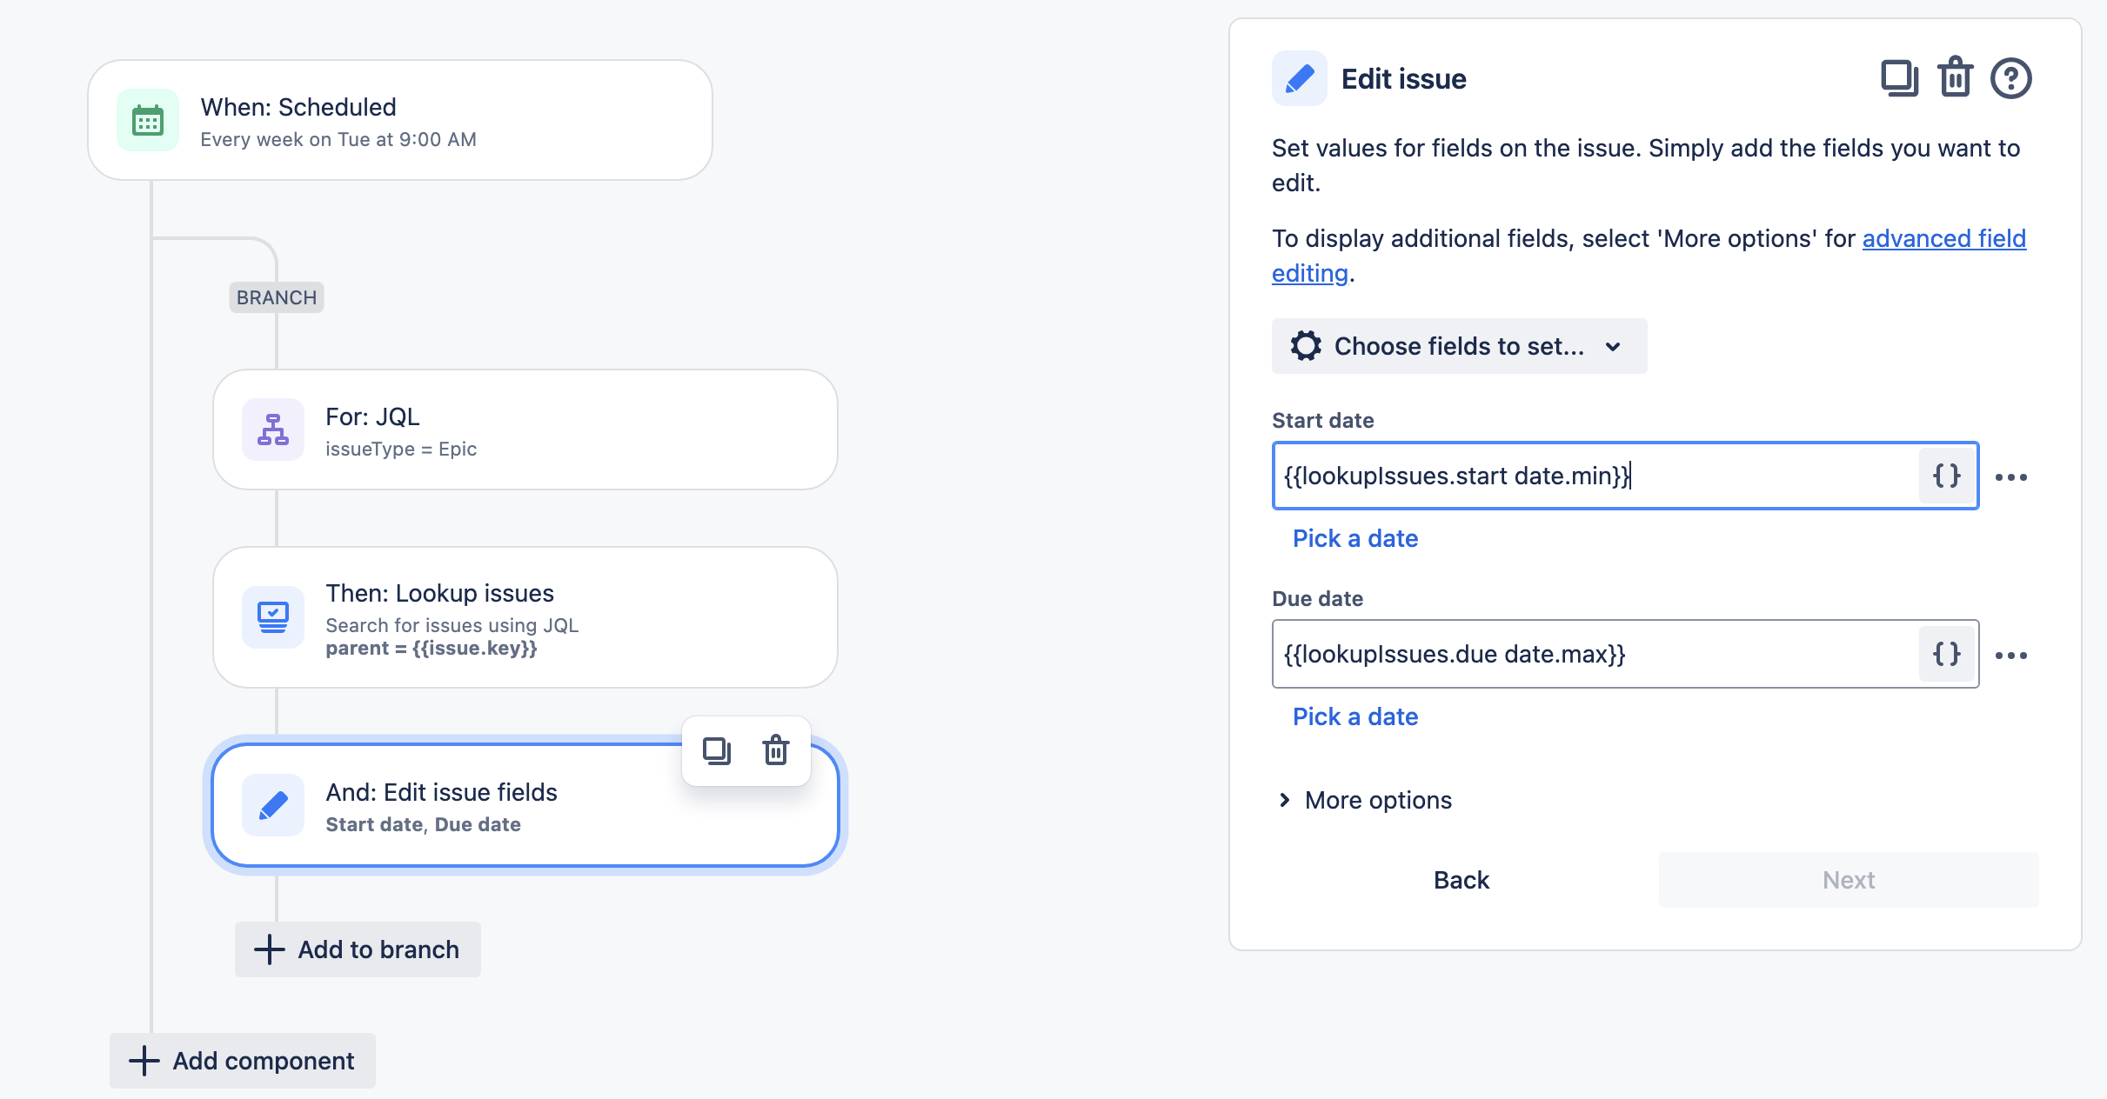
Task: Click the gear icon in Choose fields button
Action: (1306, 346)
